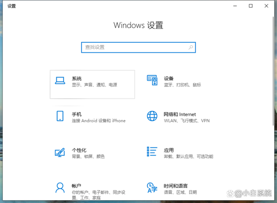The width and height of the screenshot is (277, 203).
Task: Open the 设备 settings title link
Action: [169, 78]
